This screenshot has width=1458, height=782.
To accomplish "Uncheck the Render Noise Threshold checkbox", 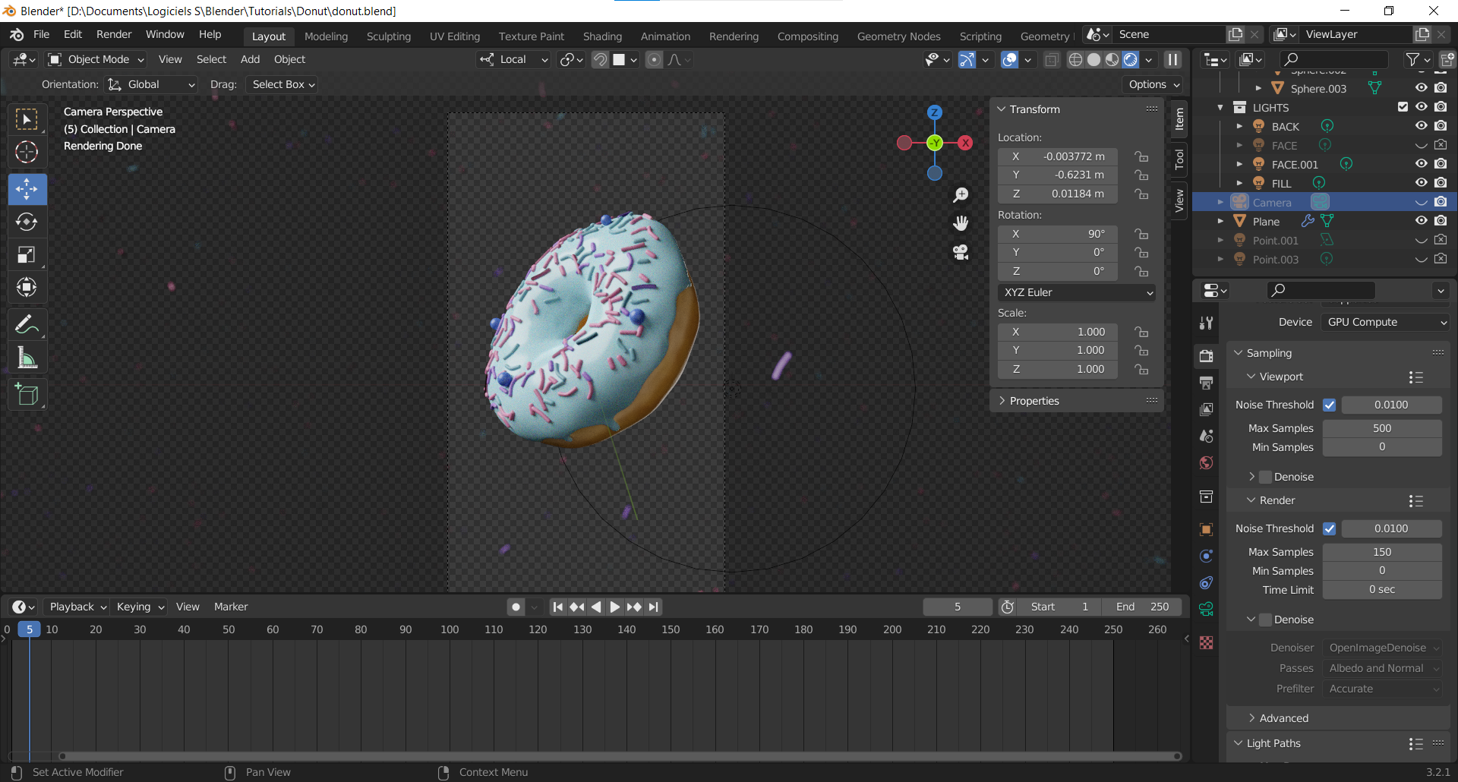I will pyautogui.click(x=1330, y=528).
